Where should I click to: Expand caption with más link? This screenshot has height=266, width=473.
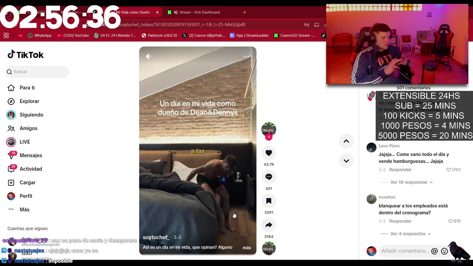[x=247, y=248]
